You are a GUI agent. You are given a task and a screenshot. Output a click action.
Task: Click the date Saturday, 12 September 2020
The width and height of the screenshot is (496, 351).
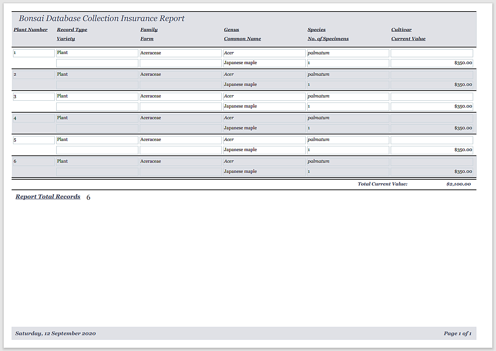tap(56, 334)
